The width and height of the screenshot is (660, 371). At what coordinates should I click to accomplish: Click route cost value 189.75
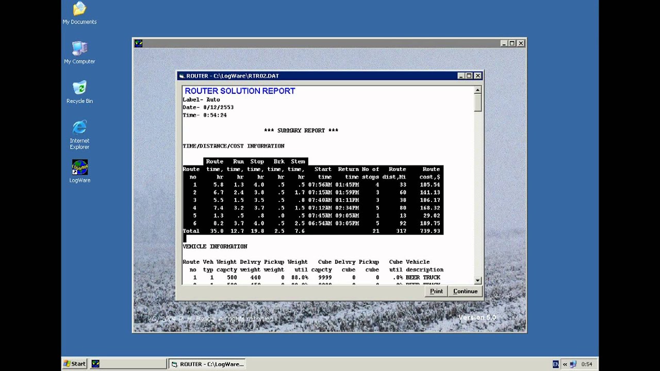(x=430, y=223)
